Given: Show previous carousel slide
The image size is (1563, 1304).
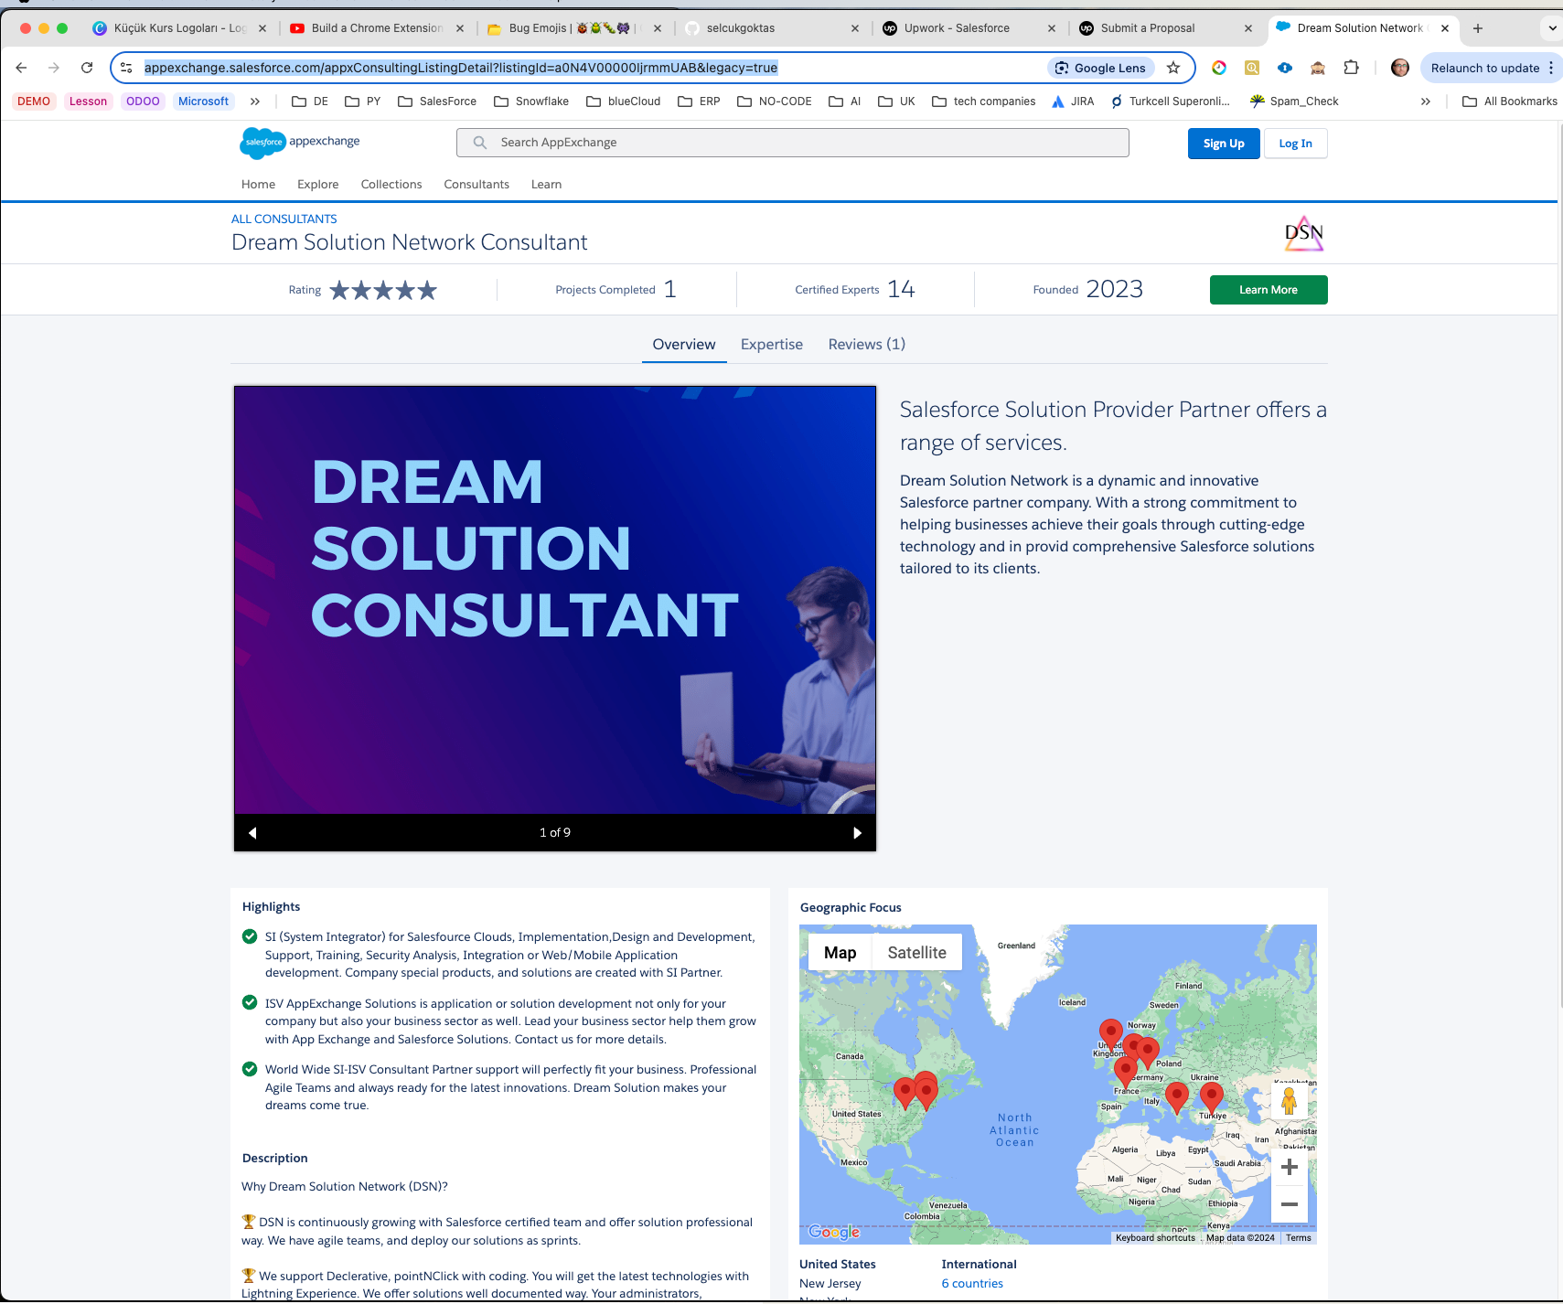Looking at the screenshot, I should [252, 833].
